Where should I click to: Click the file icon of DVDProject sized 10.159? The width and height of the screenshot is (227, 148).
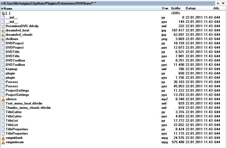click(3, 43)
